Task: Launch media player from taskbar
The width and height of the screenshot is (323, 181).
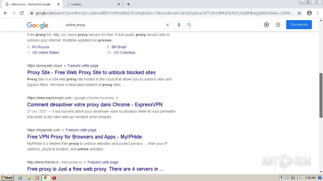Action: 37,178
